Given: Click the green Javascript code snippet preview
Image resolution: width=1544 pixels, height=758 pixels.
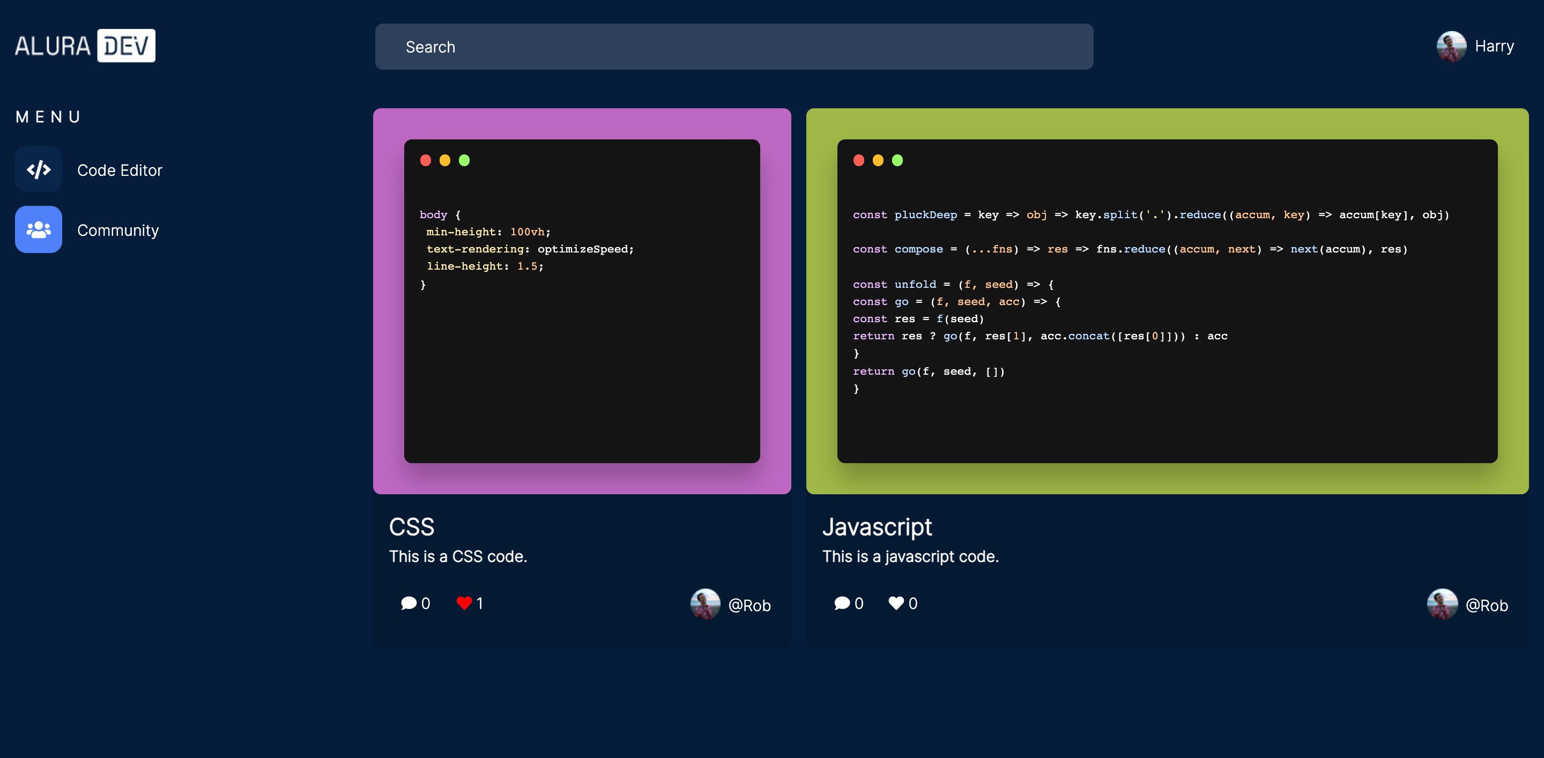Looking at the screenshot, I should 1167,301.
